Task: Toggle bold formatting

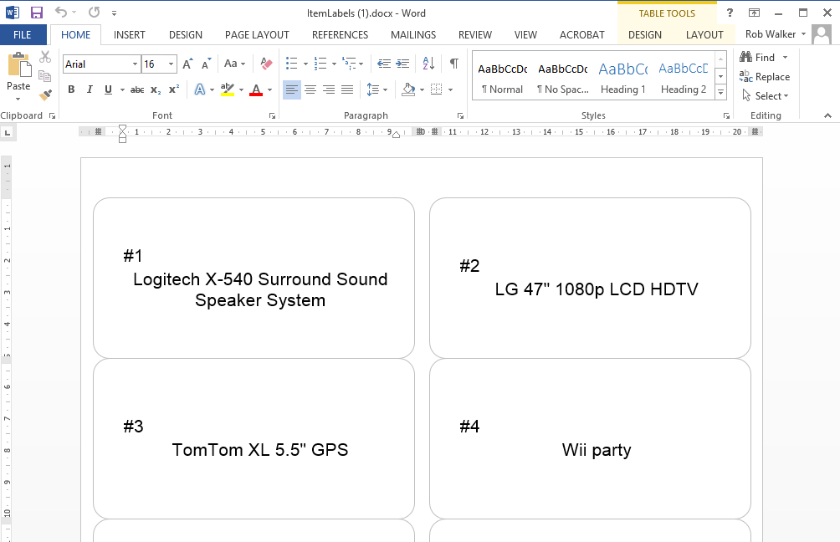Action: coord(71,89)
